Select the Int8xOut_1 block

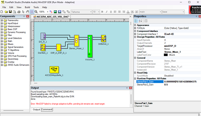point(103,38)
